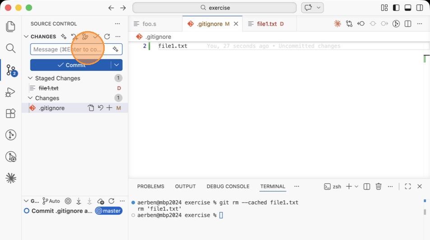Stage .gitignore with the plus icon
430x240 pixels.
(109, 108)
